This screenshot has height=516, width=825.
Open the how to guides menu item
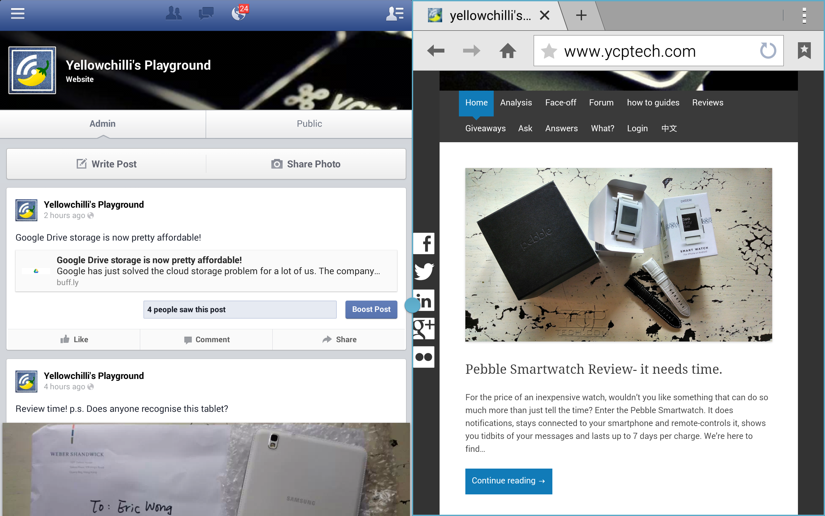point(653,103)
